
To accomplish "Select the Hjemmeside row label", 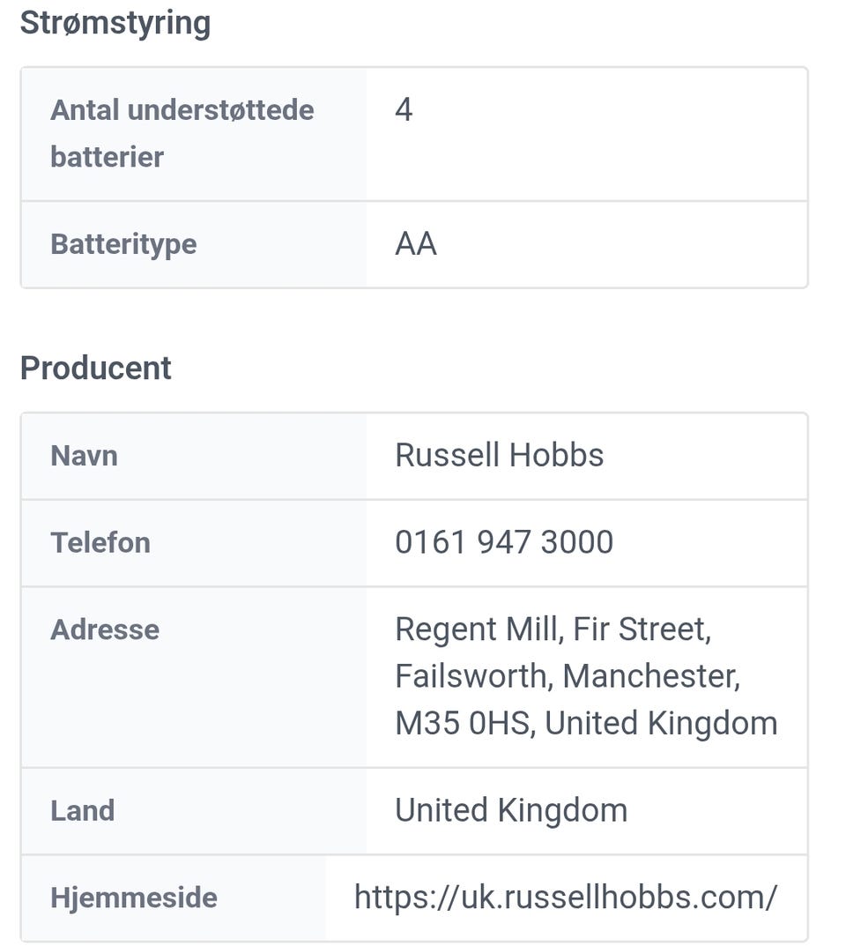I will click(x=133, y=898).
